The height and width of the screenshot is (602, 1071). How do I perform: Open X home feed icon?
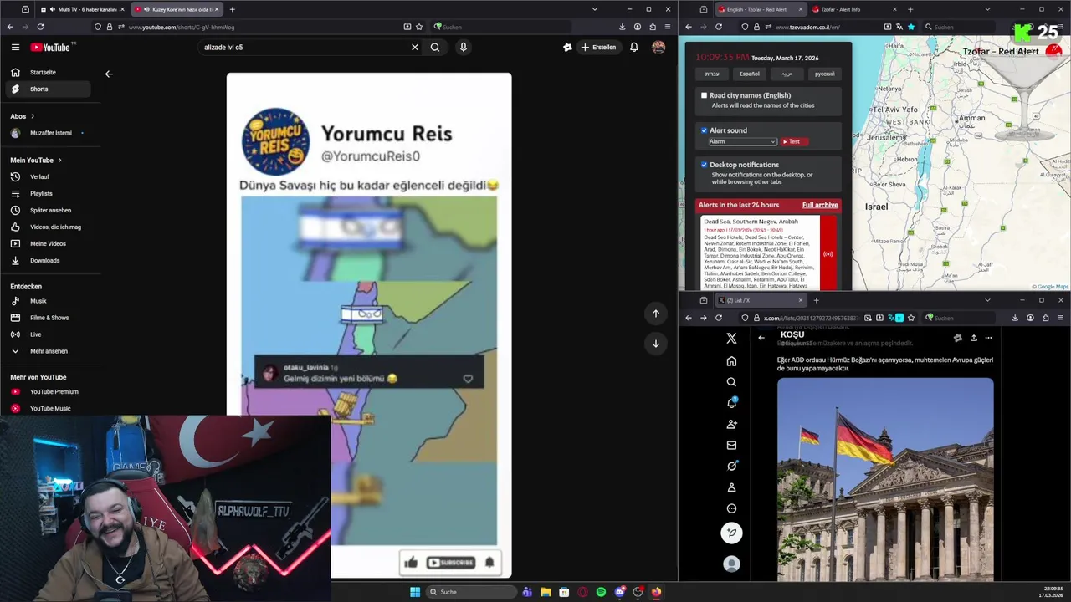[x=731, y=361]
